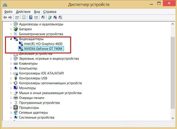Select the Процессоры chip icon
Viewport: 177px width, 129px height.
16,107
